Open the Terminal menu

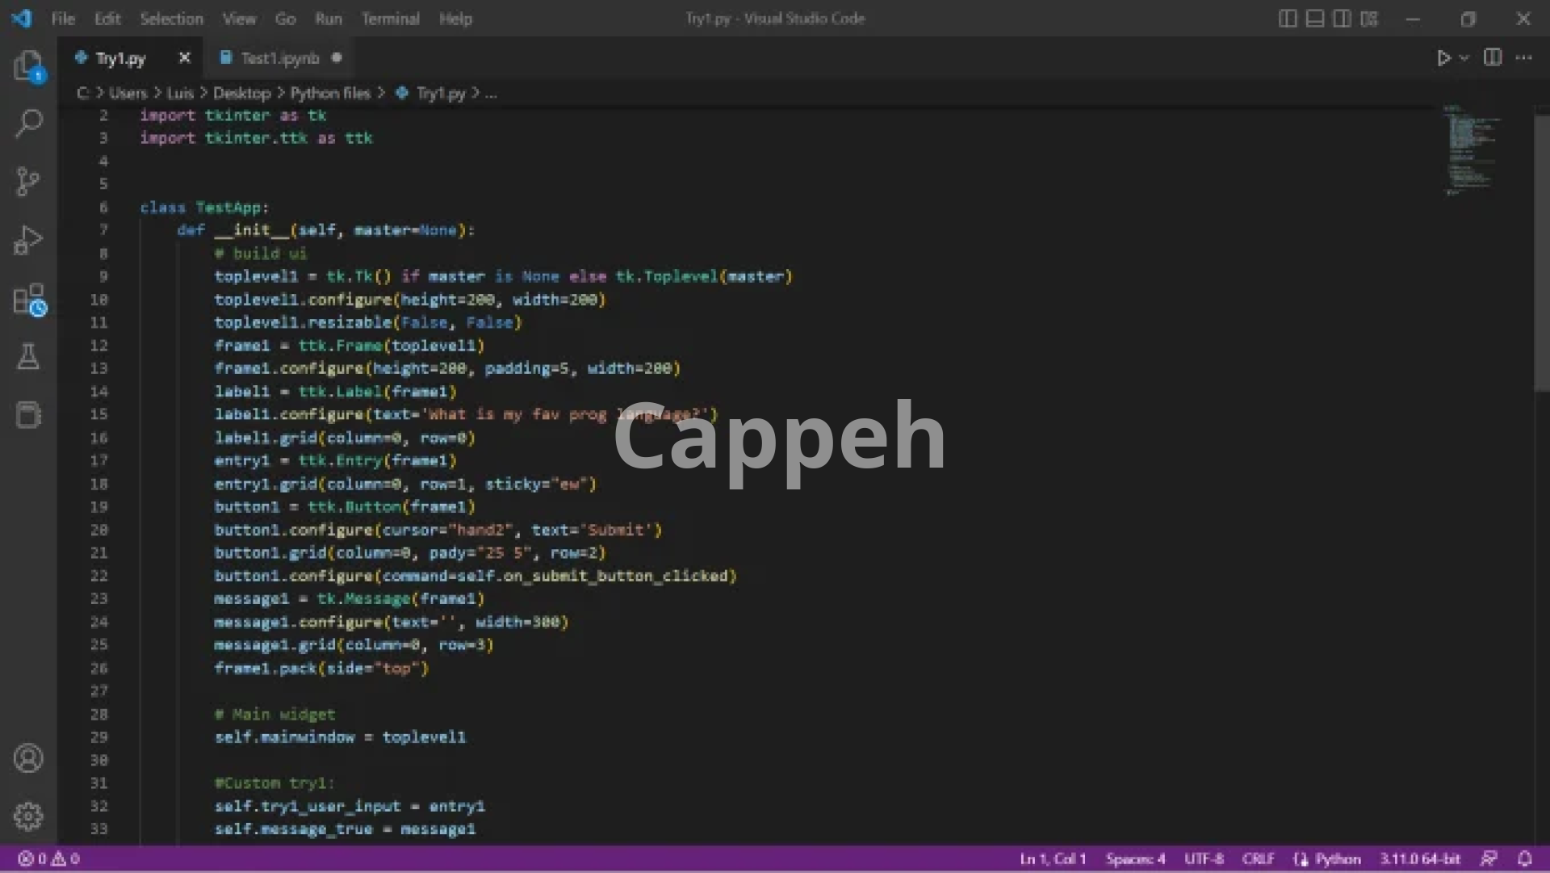point(390,19)
